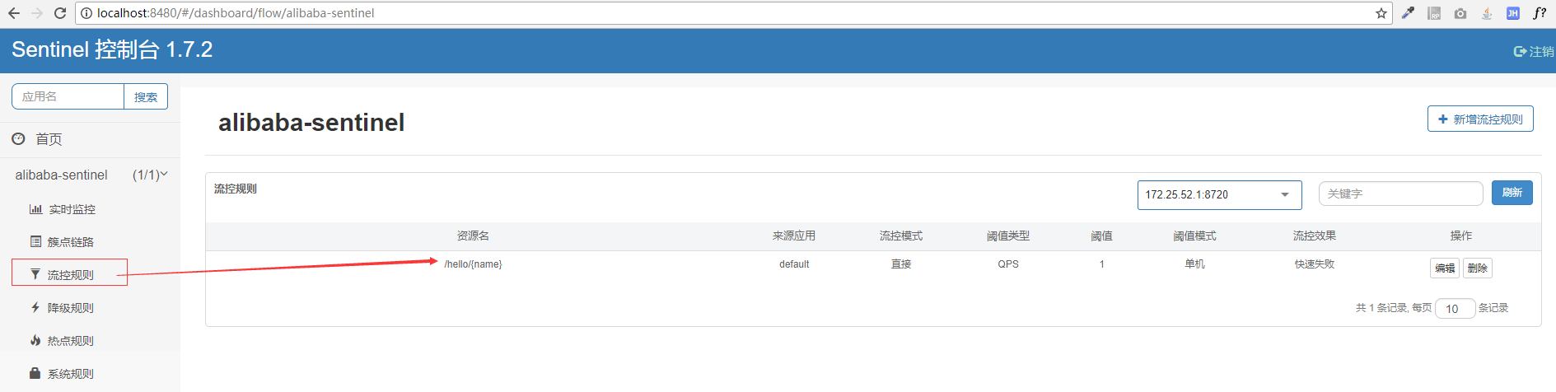
Task: Click the bar chart icon for 实时监控
Action: point(35,209)
